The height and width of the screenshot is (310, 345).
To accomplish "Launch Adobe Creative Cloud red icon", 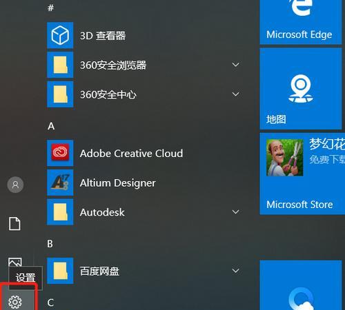I will 60,153.
